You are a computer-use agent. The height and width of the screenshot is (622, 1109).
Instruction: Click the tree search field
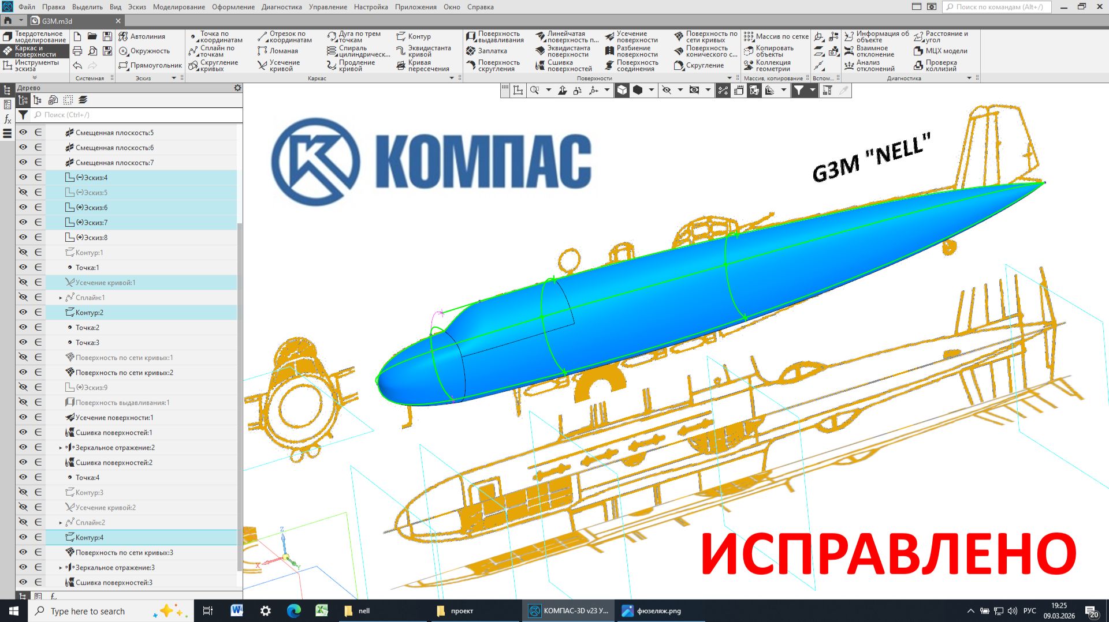(x=136, y=115)
